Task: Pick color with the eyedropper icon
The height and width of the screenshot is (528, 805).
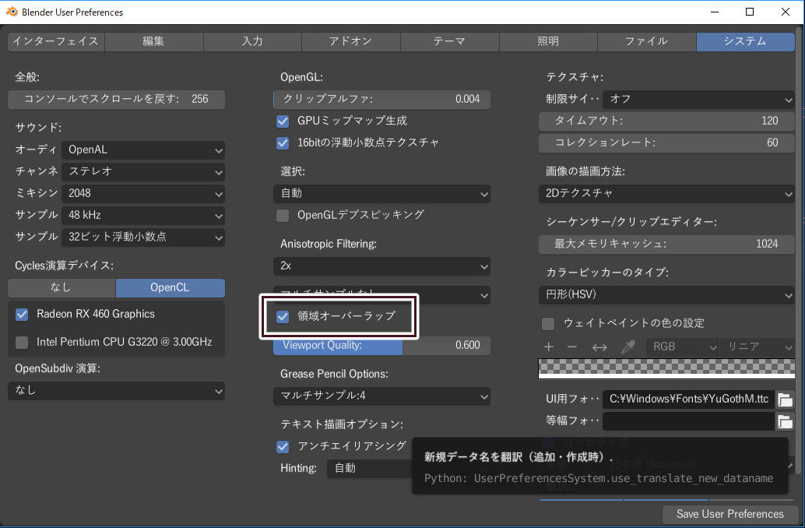Action: (627, 347)
